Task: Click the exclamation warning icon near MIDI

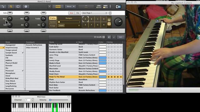Action: coord(110,7)
